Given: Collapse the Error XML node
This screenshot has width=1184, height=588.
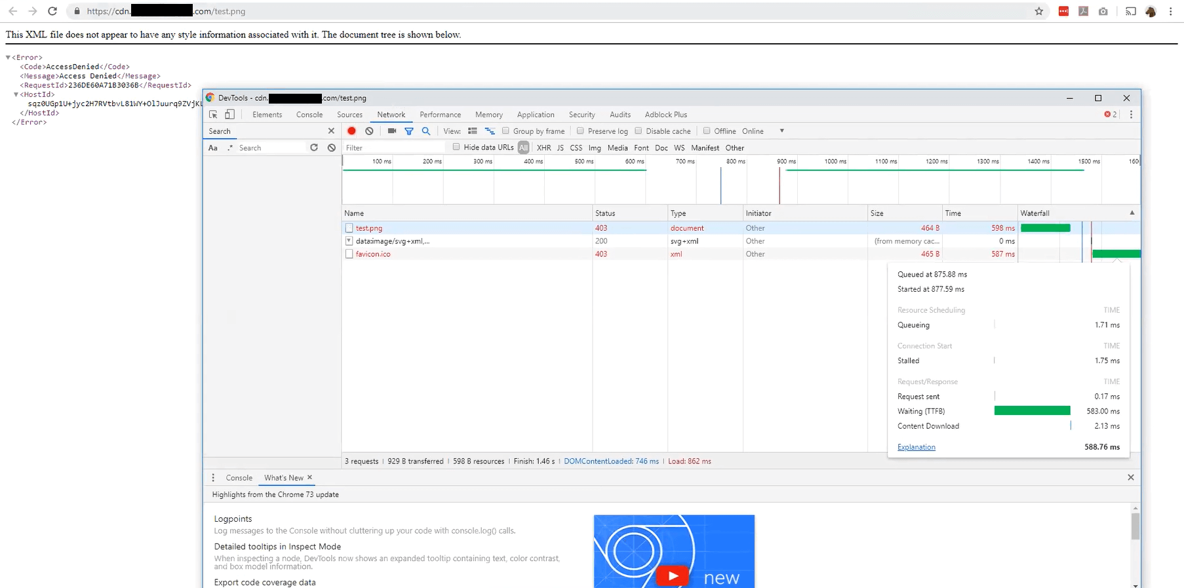Looking at the screenshot, I should 8,58.
